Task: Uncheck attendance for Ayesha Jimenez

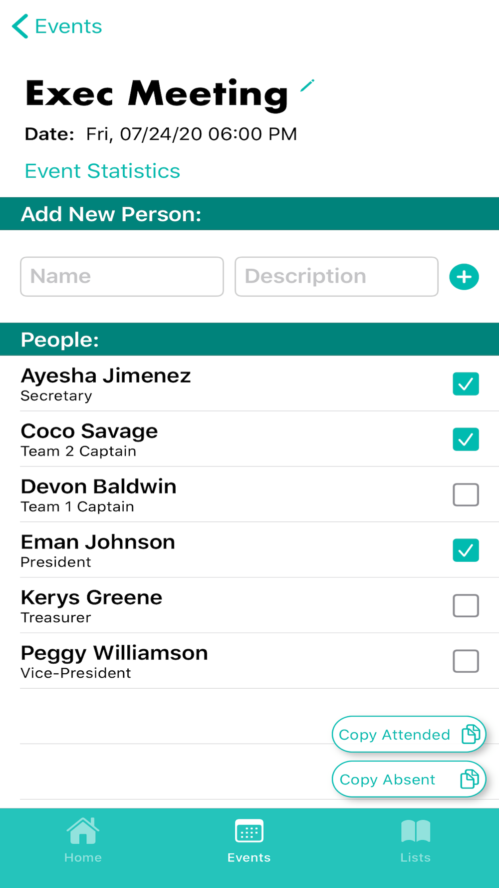Action: (x=466, y=384)
